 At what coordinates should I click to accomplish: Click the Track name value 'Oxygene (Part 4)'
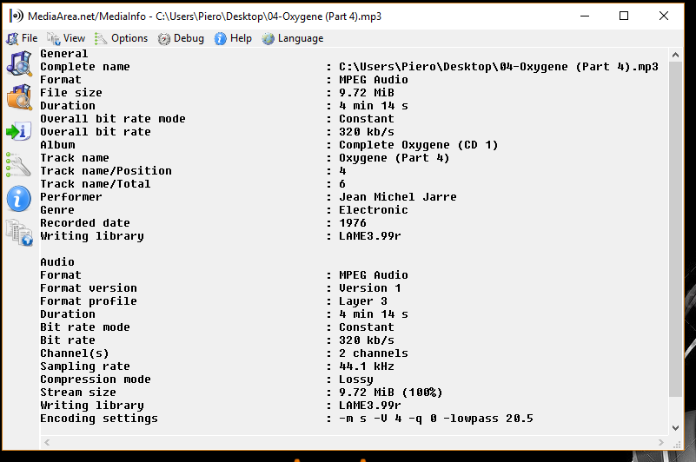(394, 158)
